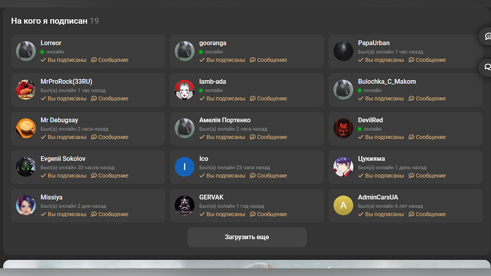This screenshot has height=276, width=491.
Task: Unsubscribe from gooranga via 'Вы подписаны'
Action: (222, 60)
